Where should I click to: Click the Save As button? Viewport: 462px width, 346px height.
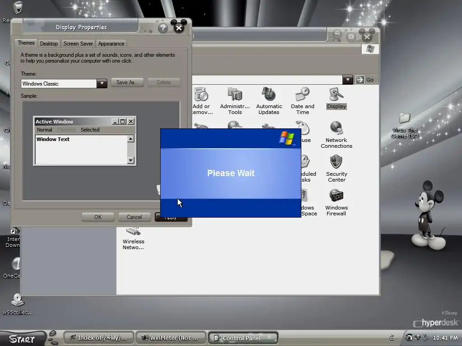coord(127,82)
